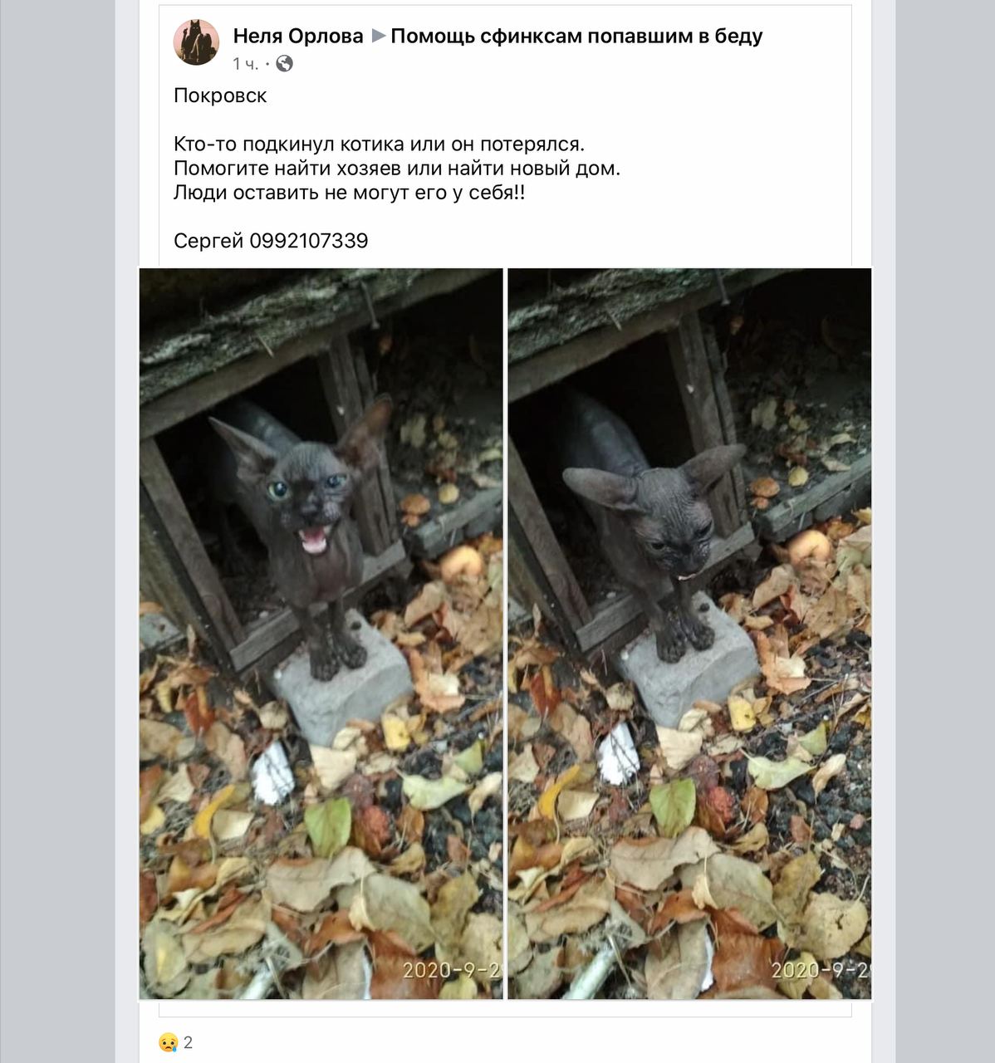Click the date stamp on the right photo
Image resolution: width=995 pixels, height=1063 pixels.
[821, 969]
